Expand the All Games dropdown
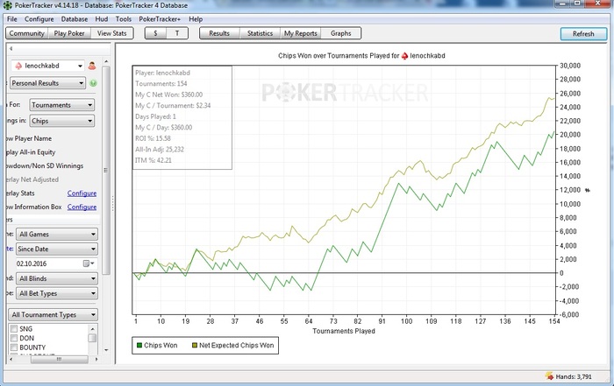 (x=57, y=235)
